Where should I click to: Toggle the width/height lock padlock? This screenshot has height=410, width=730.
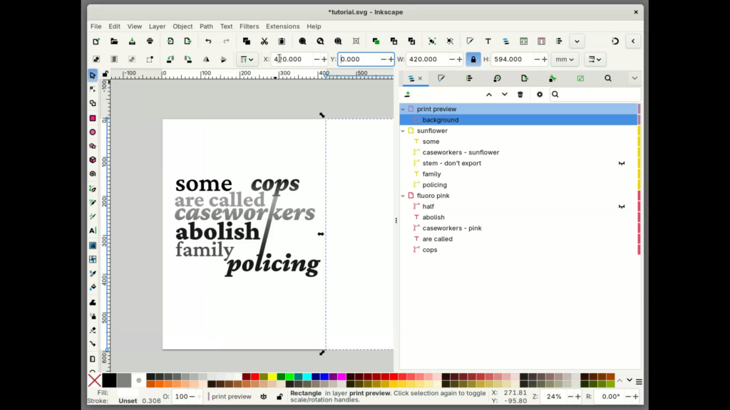point(473,59)
